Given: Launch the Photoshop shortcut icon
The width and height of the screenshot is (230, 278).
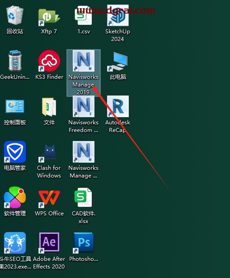Looking at the screenshot, I should [83, 243].
